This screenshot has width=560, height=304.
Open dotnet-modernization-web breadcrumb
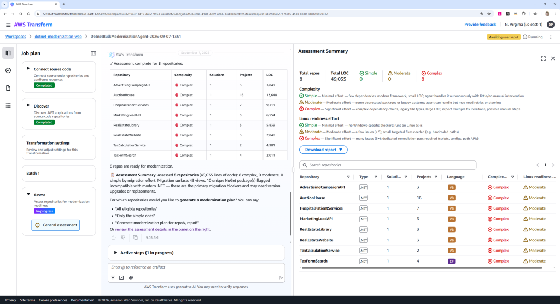(x=58, y=37)
